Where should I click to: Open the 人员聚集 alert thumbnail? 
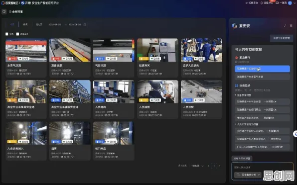pyautogui.click(x=201, y=92)
